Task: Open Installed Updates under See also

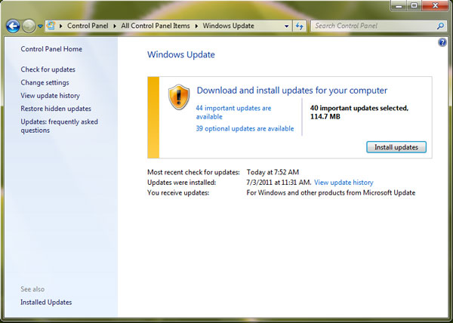Action: coord(46,302)
